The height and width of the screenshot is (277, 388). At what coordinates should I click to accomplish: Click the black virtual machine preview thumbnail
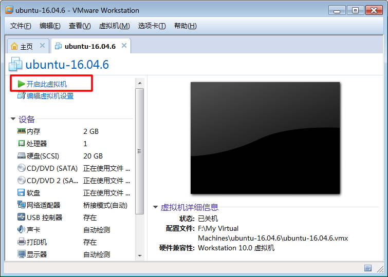[265, 138]
